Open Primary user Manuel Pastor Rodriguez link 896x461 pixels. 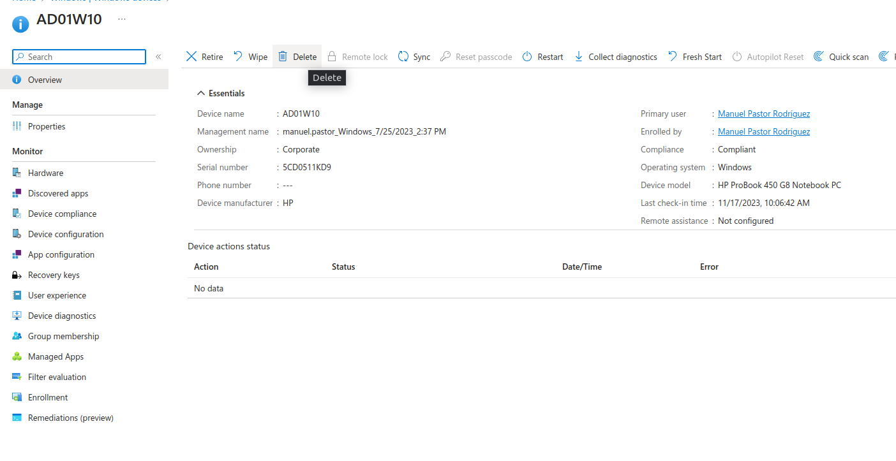(x=763, y=113)
